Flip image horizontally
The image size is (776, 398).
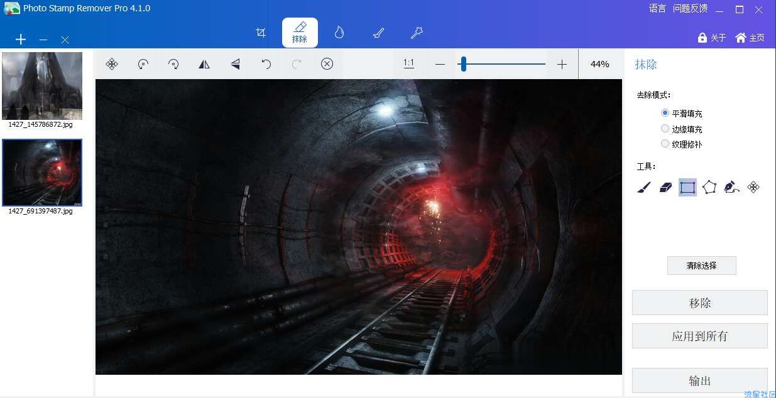(204, 64)
